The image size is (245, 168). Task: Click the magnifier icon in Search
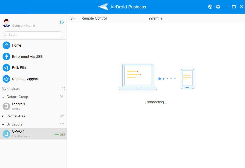pyautogui.click(x=6, y=34)
